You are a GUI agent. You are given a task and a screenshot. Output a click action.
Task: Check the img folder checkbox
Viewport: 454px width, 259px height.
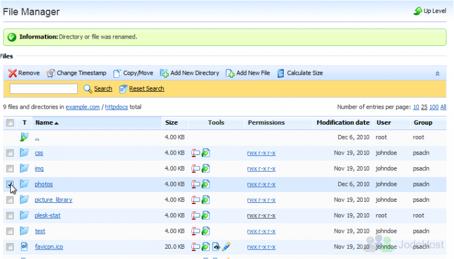10,168
